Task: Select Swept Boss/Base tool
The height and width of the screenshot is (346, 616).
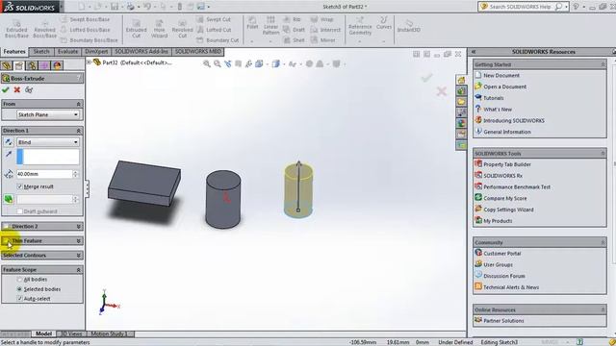Action: [86, 19]
